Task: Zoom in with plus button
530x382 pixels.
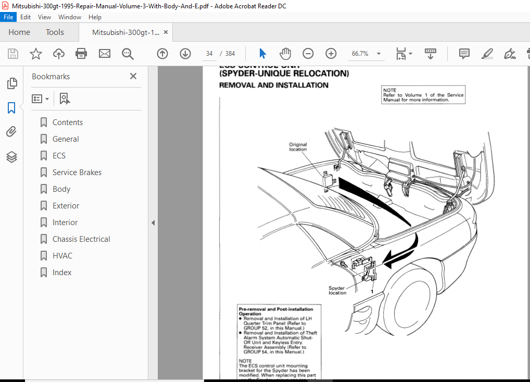Action: (331, 54)
